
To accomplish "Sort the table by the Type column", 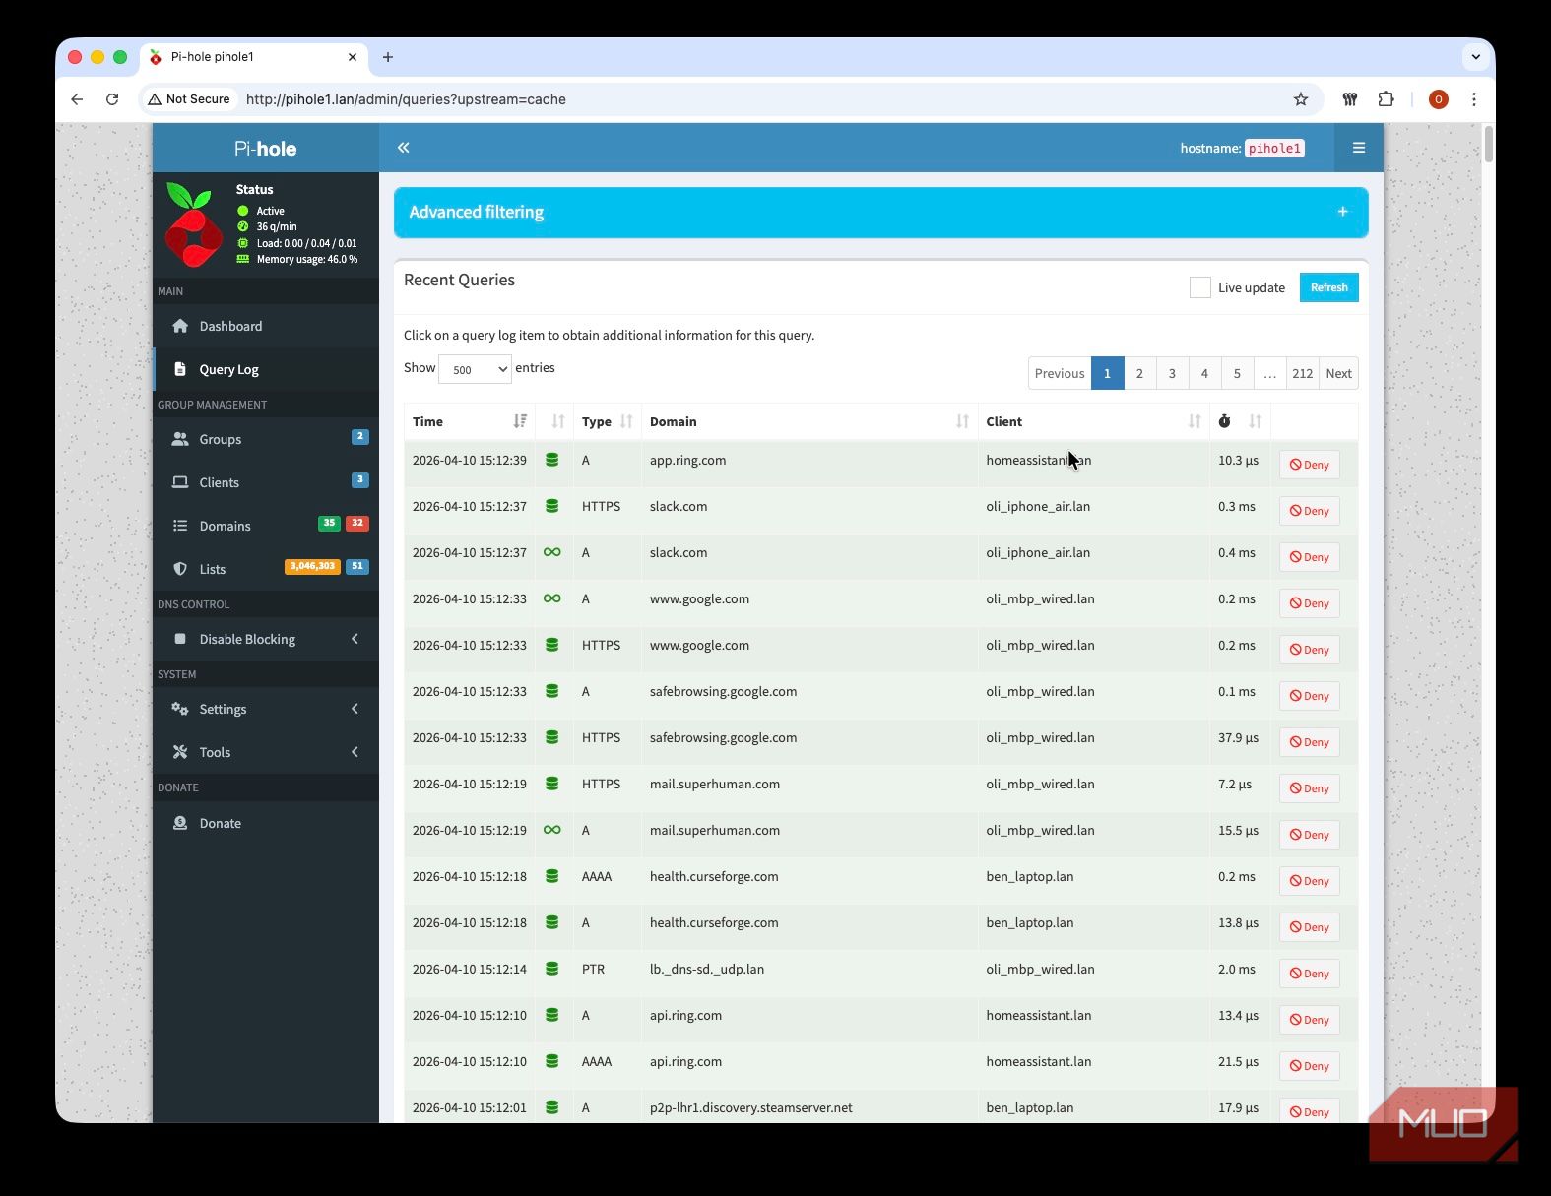I will click(x=607, y=421).
